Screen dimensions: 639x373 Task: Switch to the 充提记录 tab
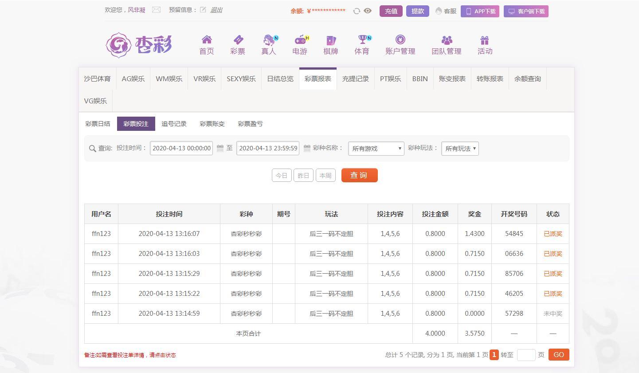(x=355, y=79)
